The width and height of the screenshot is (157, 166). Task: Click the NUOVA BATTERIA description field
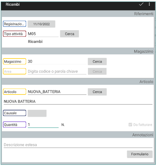pos(78,101)
